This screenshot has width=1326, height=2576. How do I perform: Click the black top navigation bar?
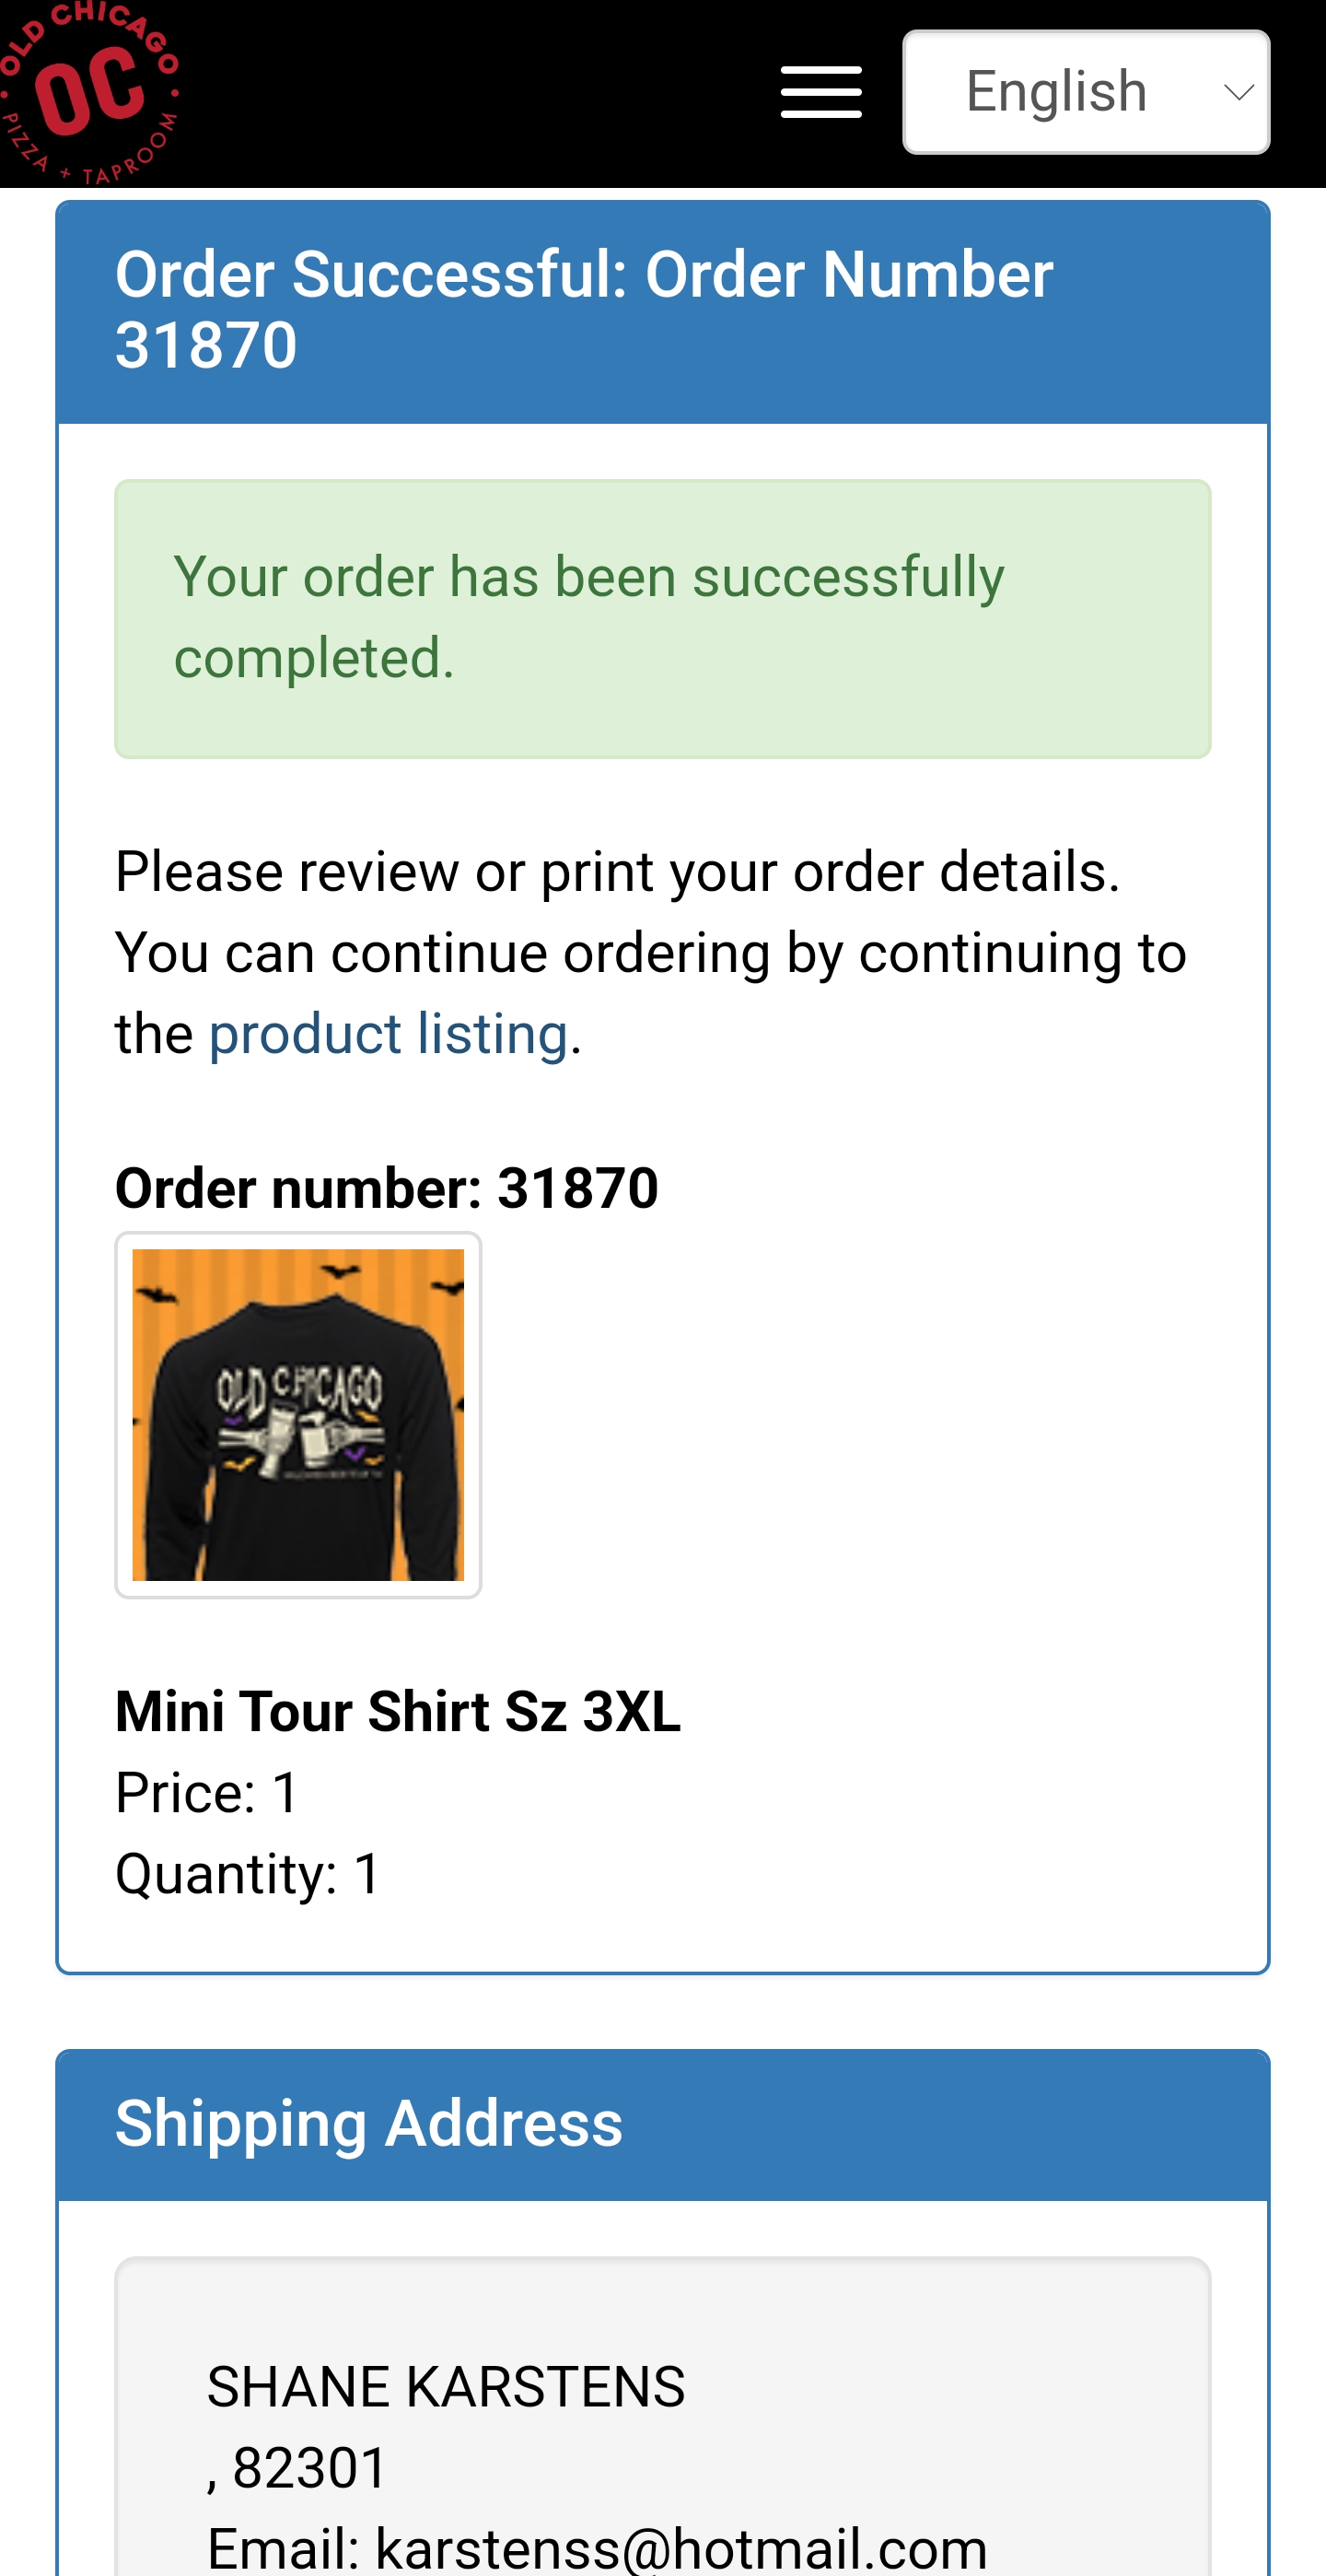(500, 92)
